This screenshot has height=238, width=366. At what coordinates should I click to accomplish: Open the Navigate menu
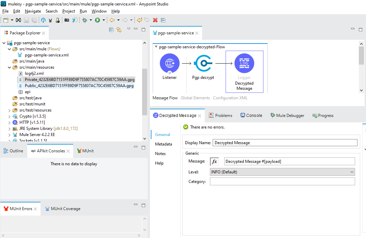[x=33, y=11]
